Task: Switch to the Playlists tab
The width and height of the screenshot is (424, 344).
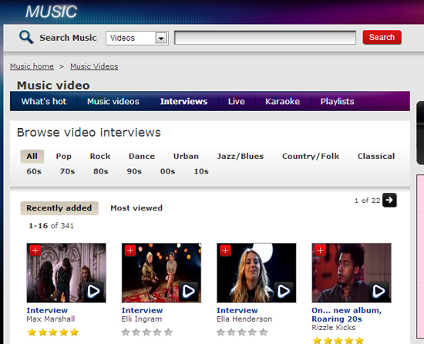Action: [337, 101]
